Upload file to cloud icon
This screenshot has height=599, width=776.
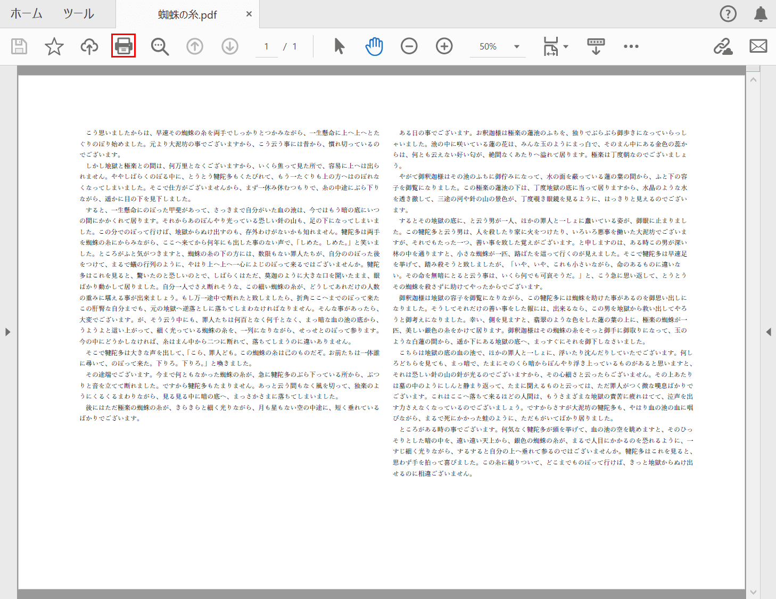[x=89, y=46]
